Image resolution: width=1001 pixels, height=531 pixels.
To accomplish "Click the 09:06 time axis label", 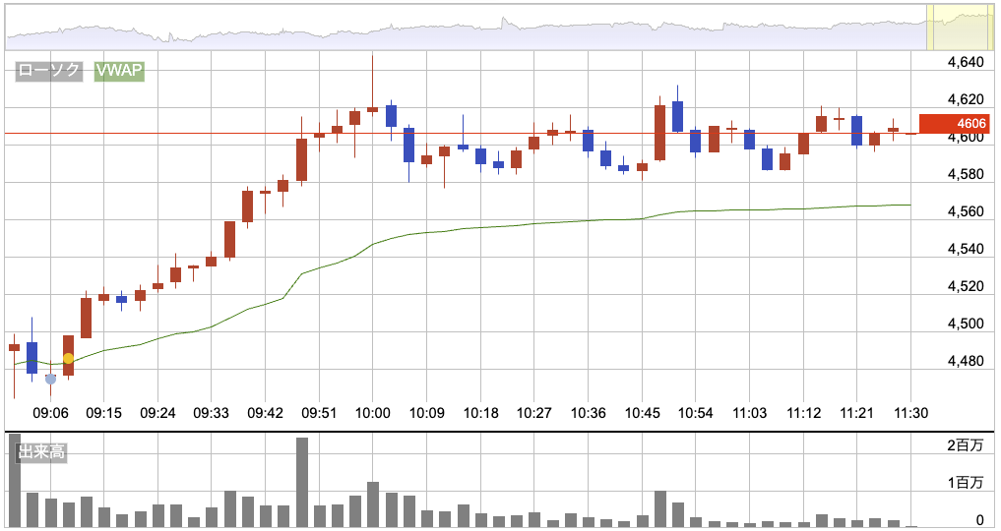I will tap(50, 412).
